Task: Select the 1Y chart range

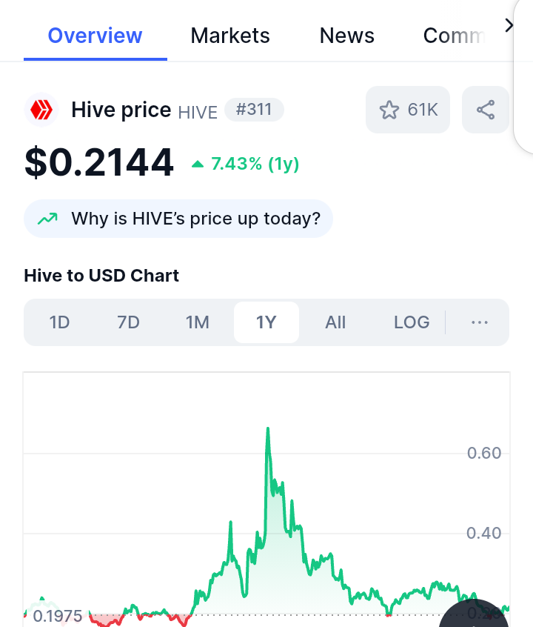Action: point(266,322)
